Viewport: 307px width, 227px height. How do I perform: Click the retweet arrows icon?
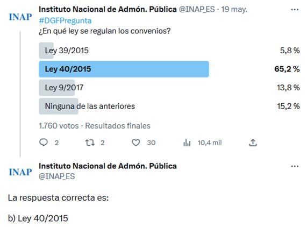click(x=90, y=143)
